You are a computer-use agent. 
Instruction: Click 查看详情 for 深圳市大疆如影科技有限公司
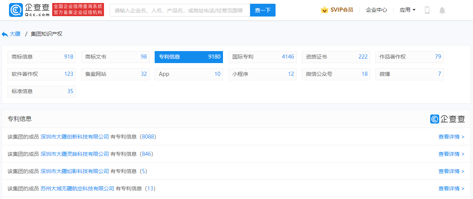pos(451,171)
